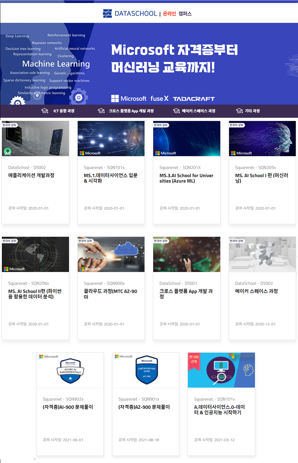This screenshot has height=463, width=298.
Task: Click 한국어 강좌 badge on 애플리케이션 개발과정 card
Action: click(x=10, y=125)
